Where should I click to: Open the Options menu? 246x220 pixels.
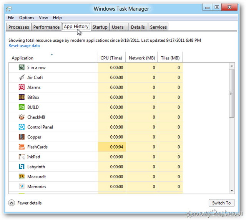pos(27,18)
